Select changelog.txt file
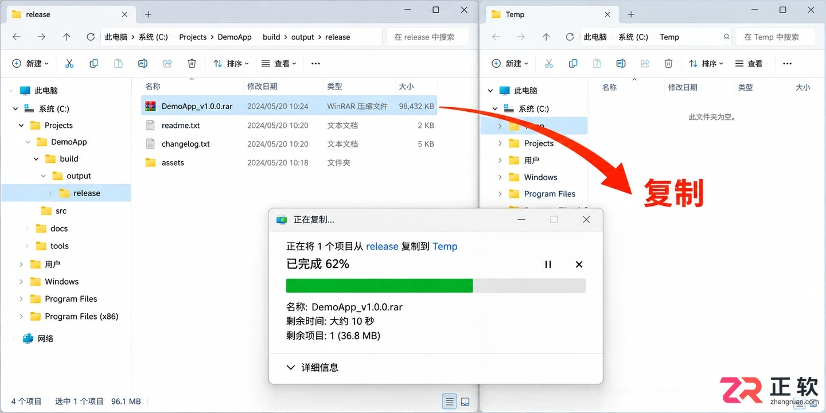Image resolution: width=826 pixels, height=413 pixels. [289, 144]
